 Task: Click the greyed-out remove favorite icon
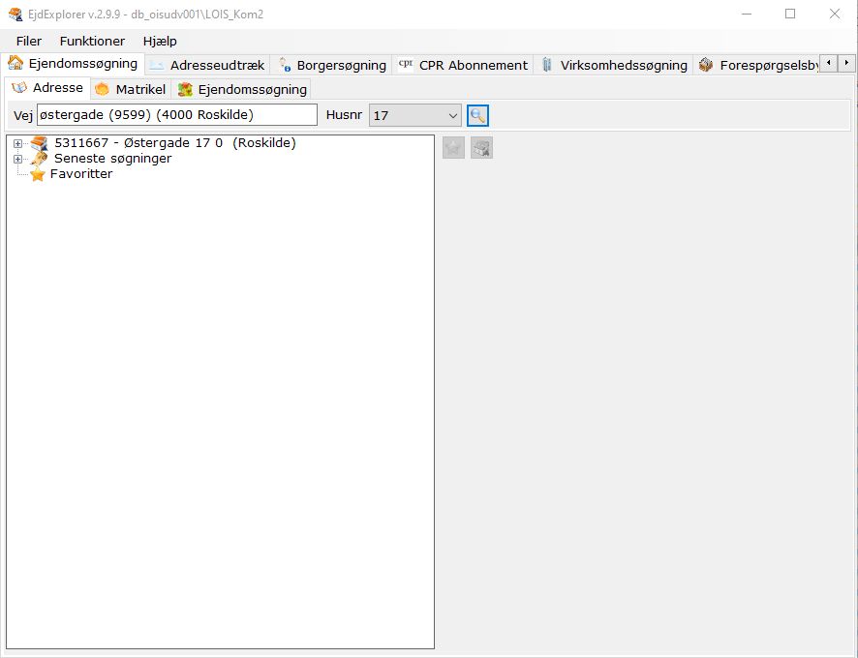(x=481, y=148)
